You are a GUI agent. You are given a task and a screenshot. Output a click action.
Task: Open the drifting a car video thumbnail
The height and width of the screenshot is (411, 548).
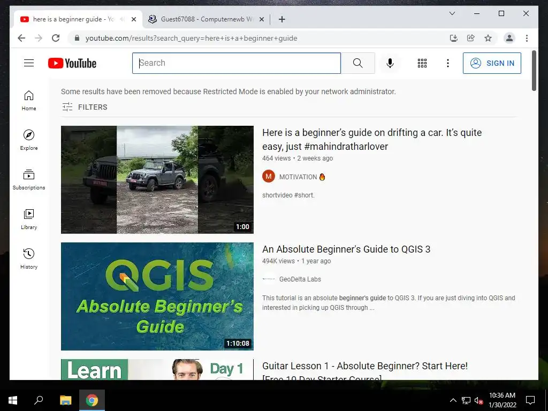tap(157, 180)
